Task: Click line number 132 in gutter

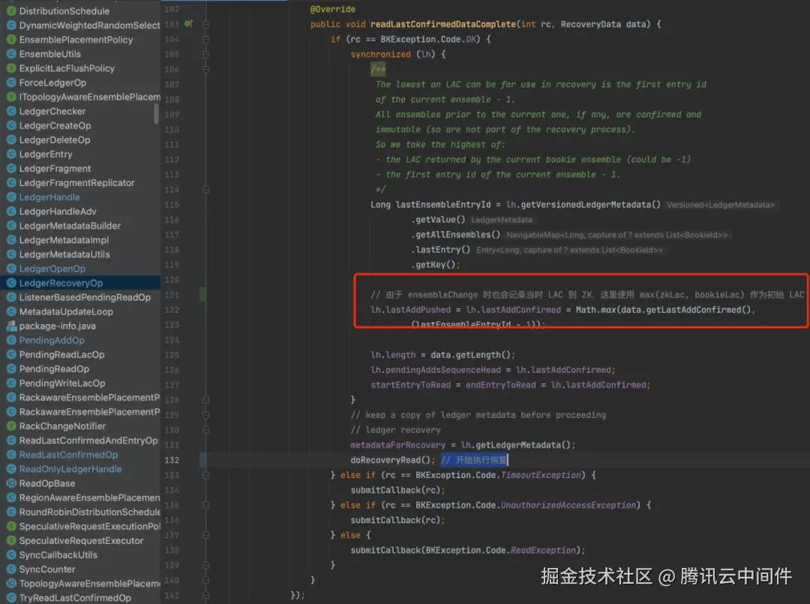Action: pos(172,461)
